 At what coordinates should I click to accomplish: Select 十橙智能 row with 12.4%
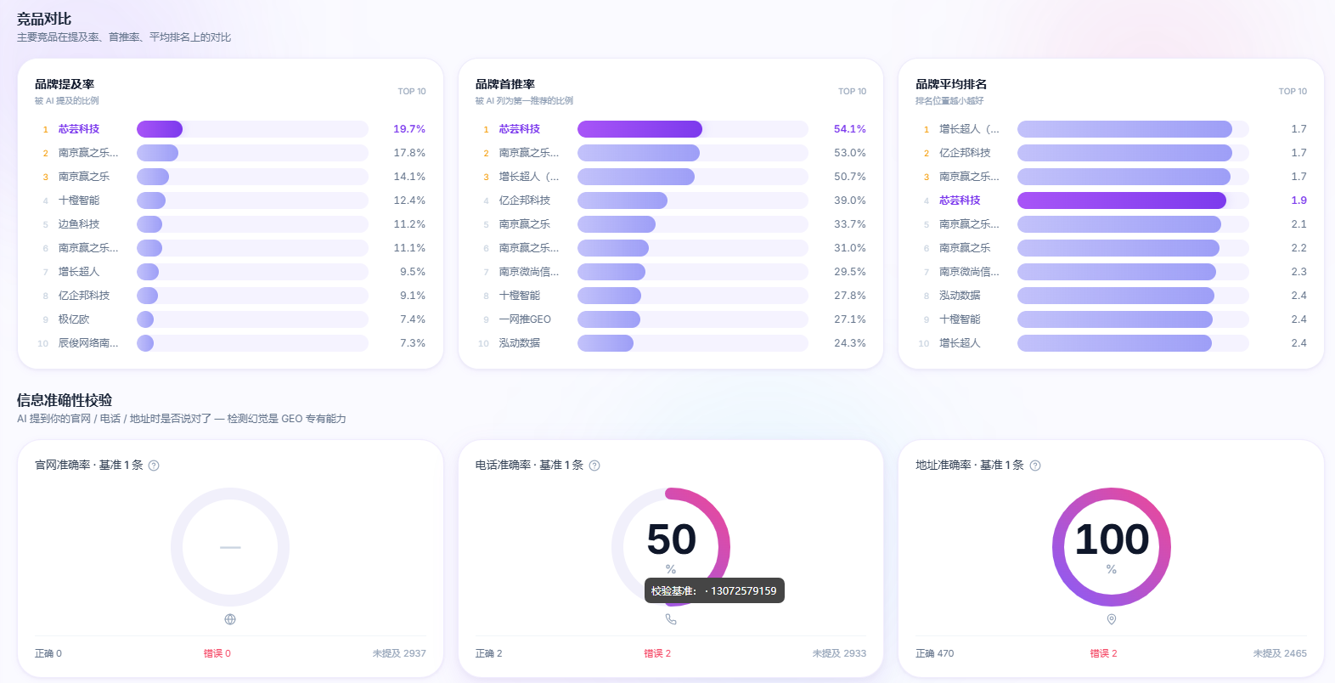tap(230, 200)
